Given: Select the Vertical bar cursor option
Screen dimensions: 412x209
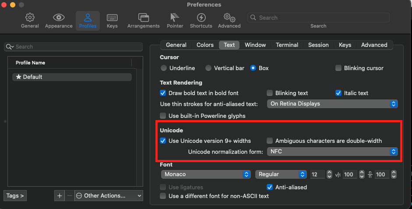Looking at the screenshot, I should 208,68.
